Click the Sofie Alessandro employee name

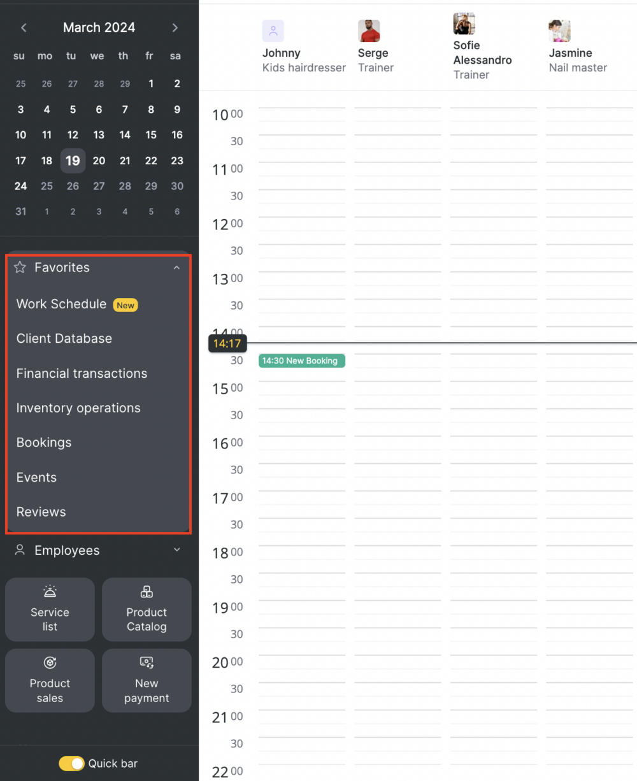pos(482,53)
